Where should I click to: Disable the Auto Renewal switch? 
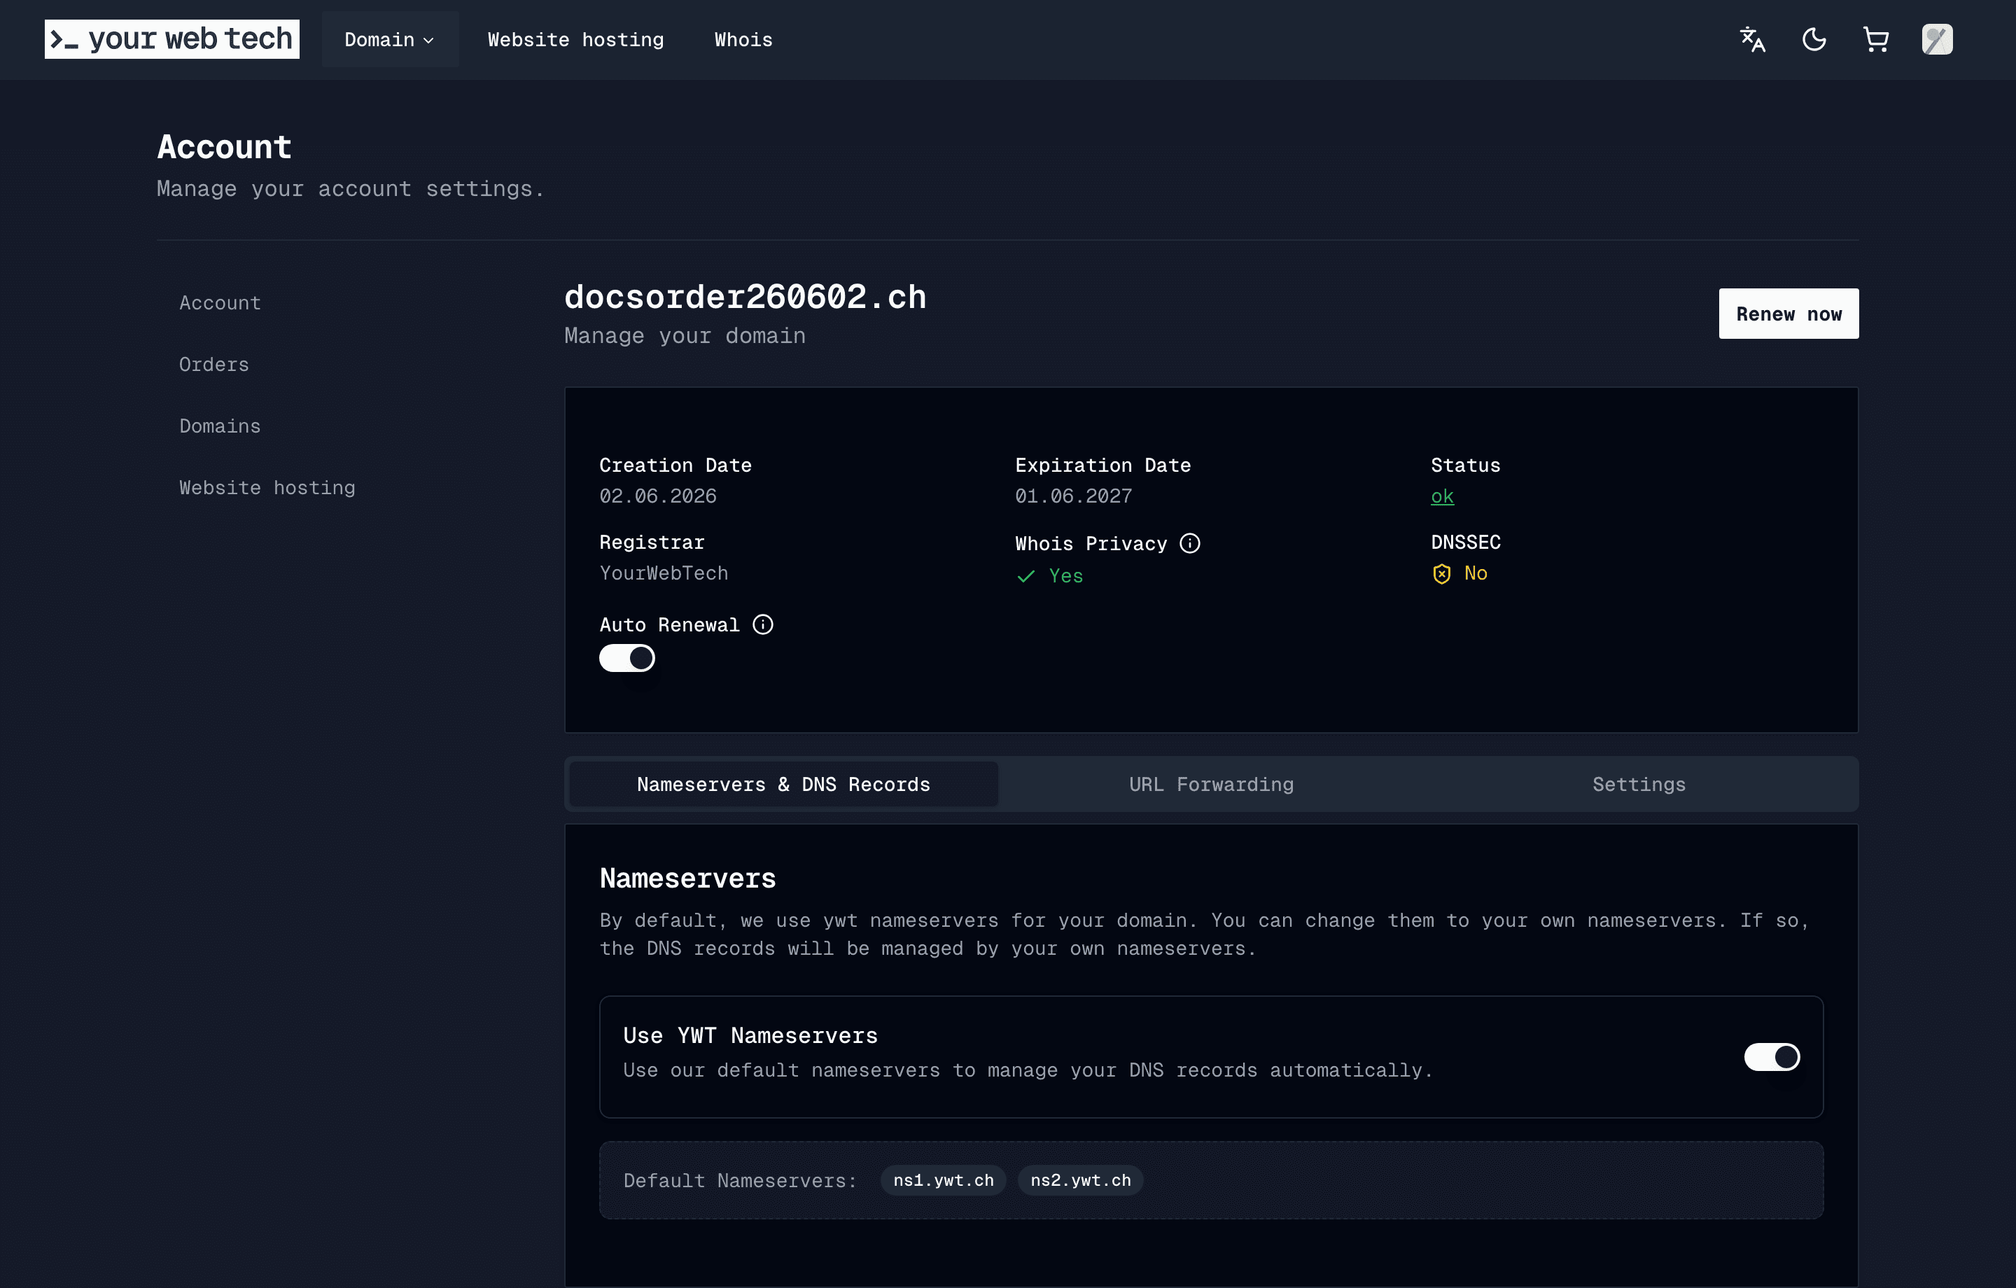tap(627, 658)
